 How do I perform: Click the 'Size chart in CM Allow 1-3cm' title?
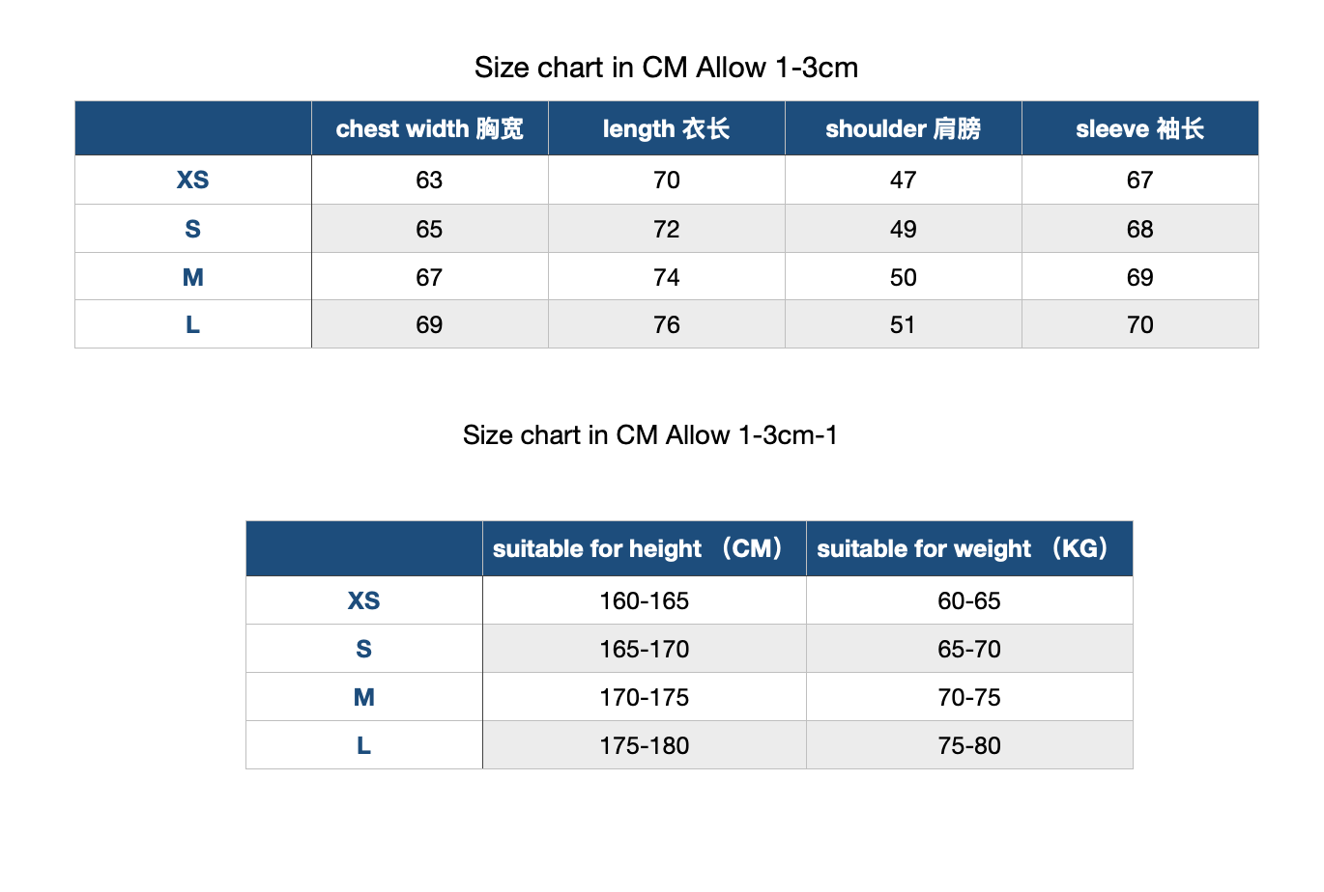tap(666, 68)
